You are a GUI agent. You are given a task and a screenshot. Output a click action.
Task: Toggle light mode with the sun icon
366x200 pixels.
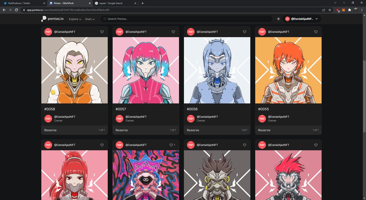point(278,19)
